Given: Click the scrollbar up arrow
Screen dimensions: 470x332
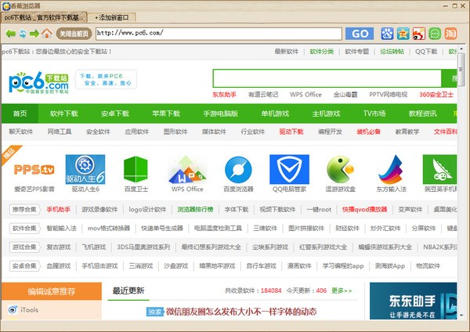Looking at the screenshot, I should coord(461,49).
